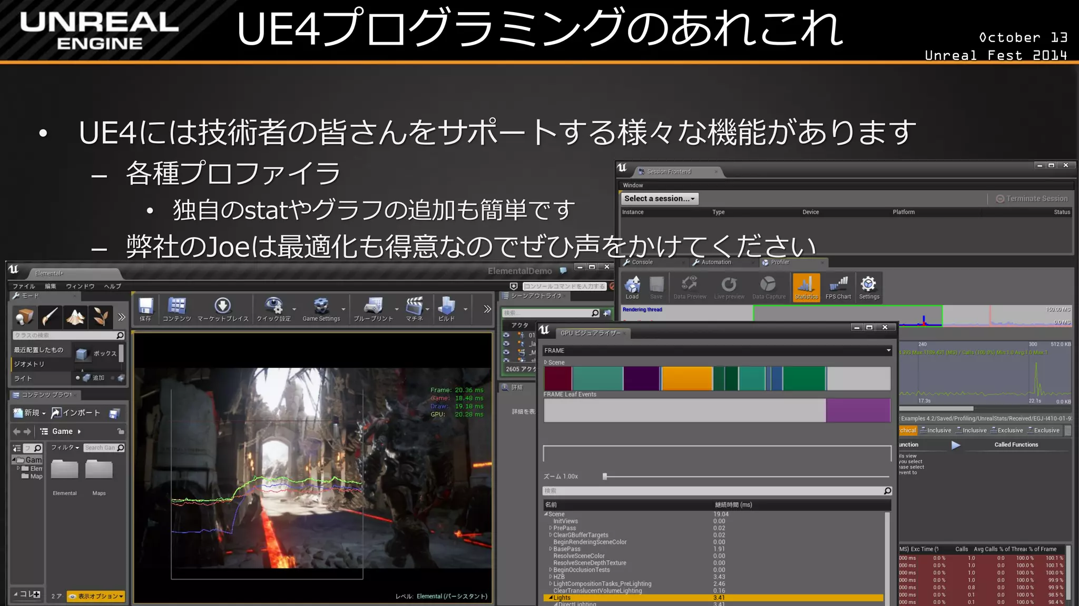
Task: Expand modes toolbar overflow chevron
Action: 122,317
